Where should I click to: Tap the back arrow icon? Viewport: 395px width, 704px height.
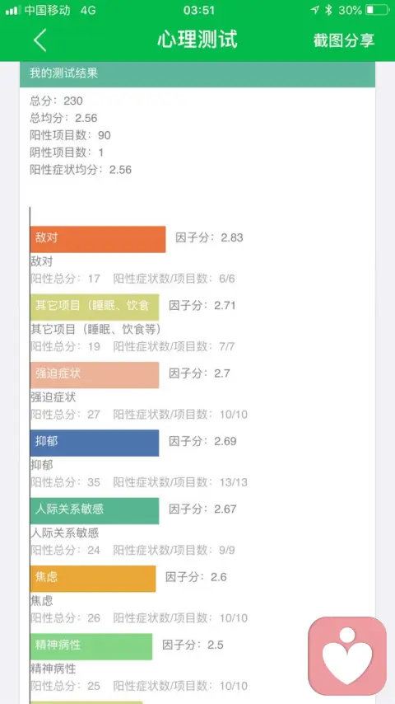coord(39,40)
